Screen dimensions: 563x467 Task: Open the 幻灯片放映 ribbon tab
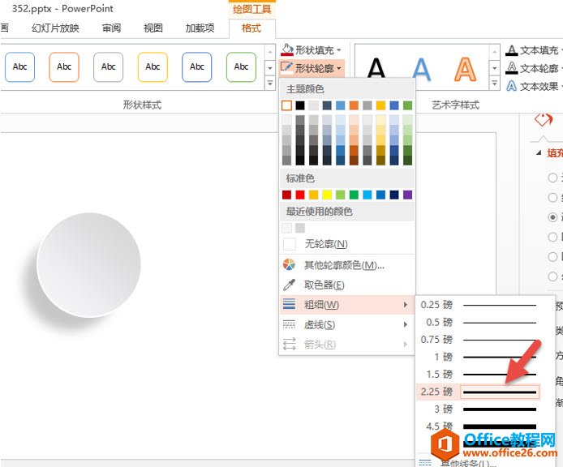point(55,28)
